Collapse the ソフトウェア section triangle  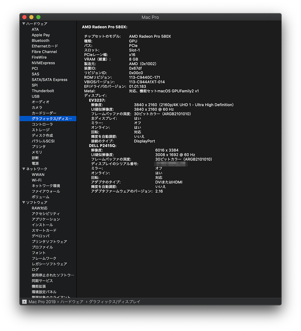[x=23, y=203]
